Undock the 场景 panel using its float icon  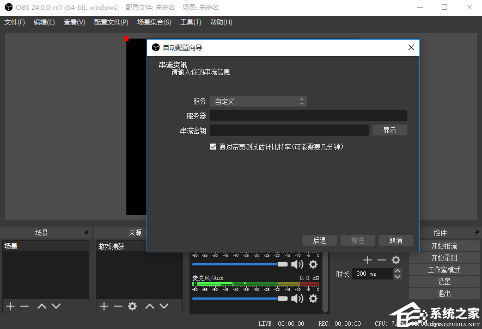[87, 233]
